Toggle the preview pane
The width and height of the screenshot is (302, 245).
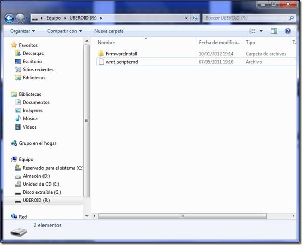pyautogui.click(x=274, y=31)
